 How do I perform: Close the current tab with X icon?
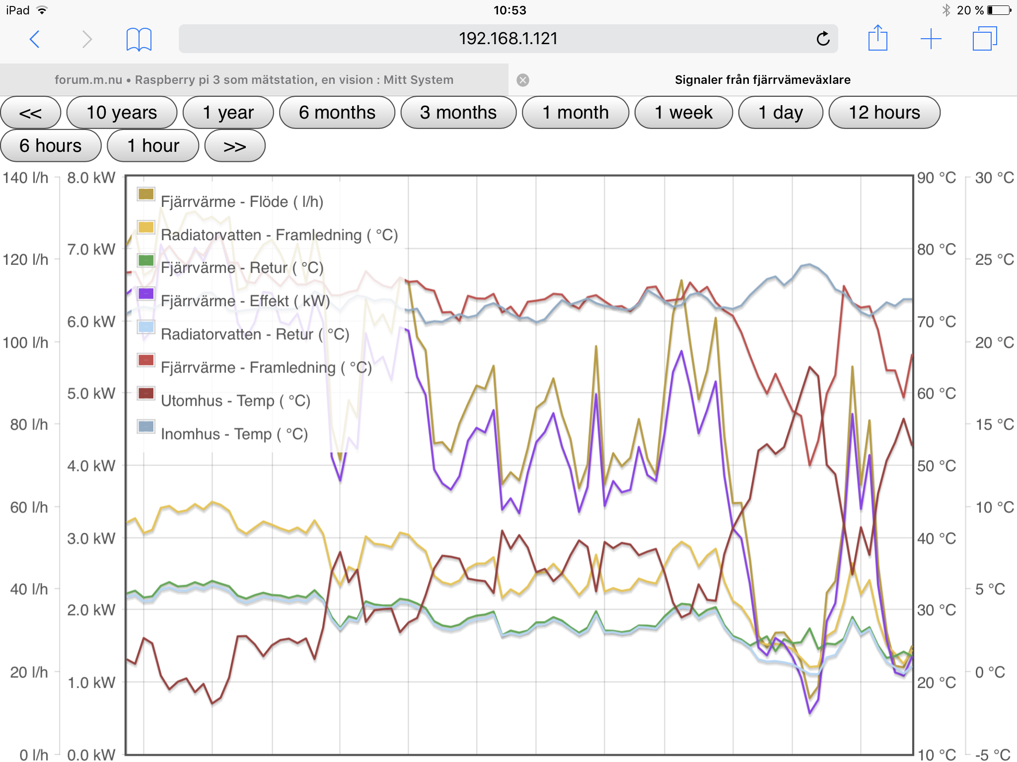click(x=523, y=80)
